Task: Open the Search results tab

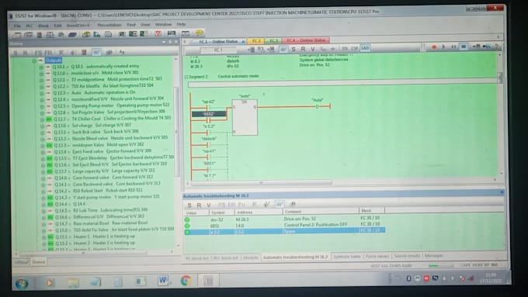Action: (x=407, y=256)
